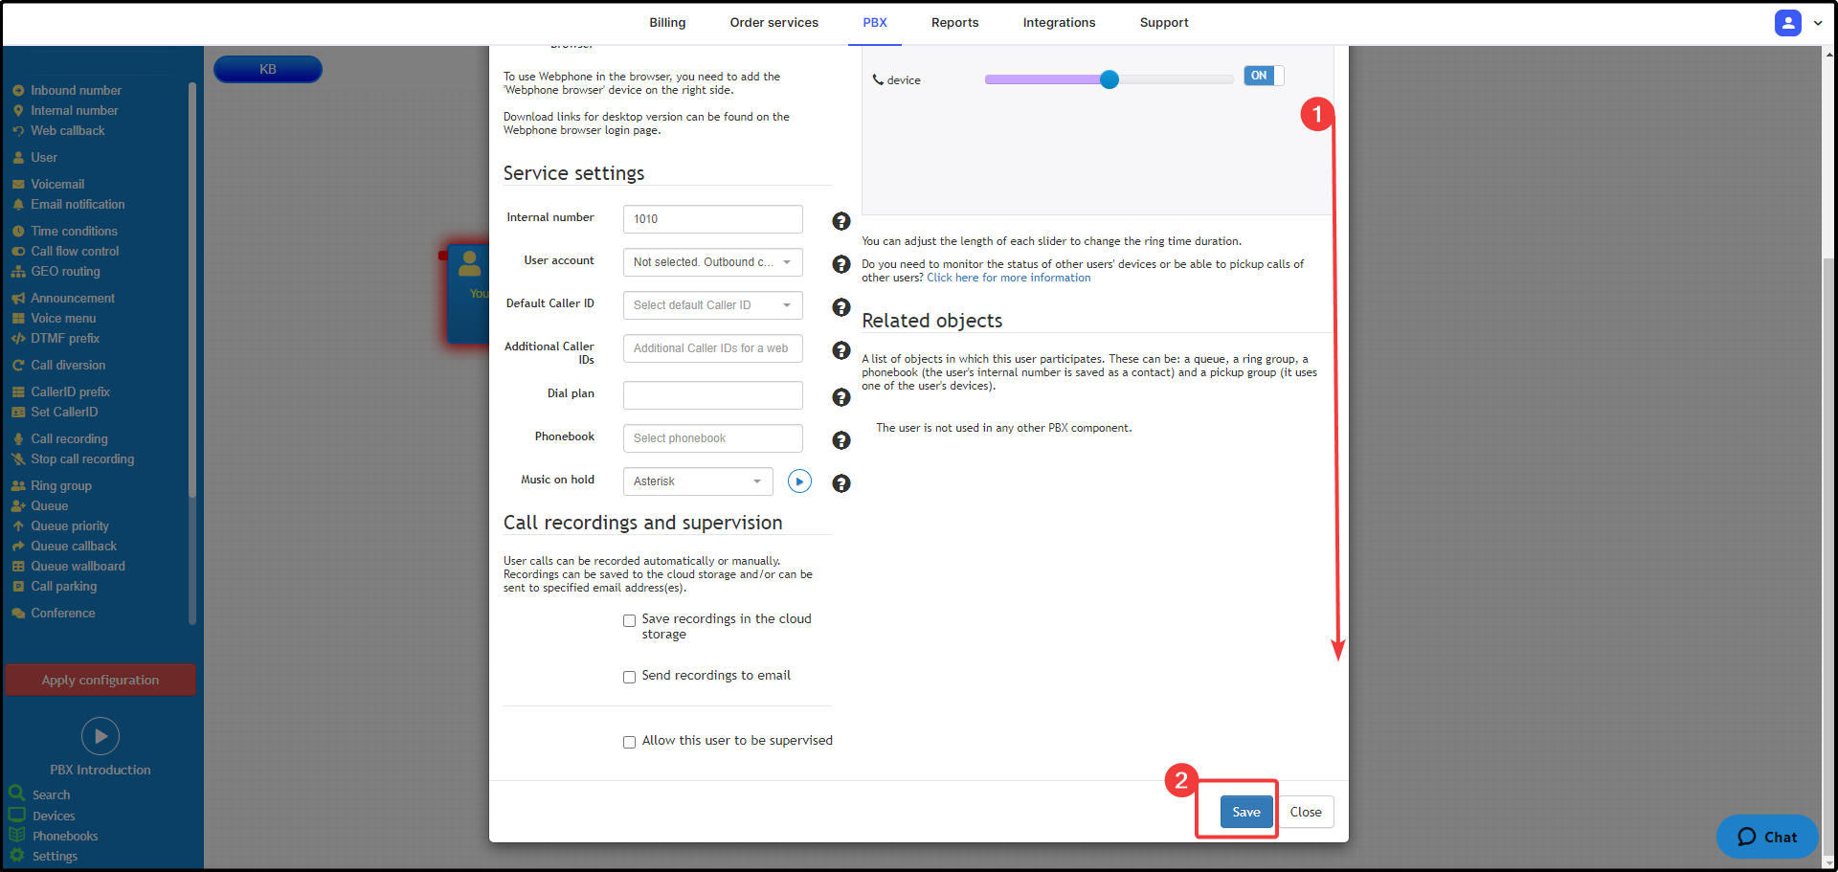Open Click here for more information link
Viewport: 1838px width, 872px height.
click(1008, 278)
